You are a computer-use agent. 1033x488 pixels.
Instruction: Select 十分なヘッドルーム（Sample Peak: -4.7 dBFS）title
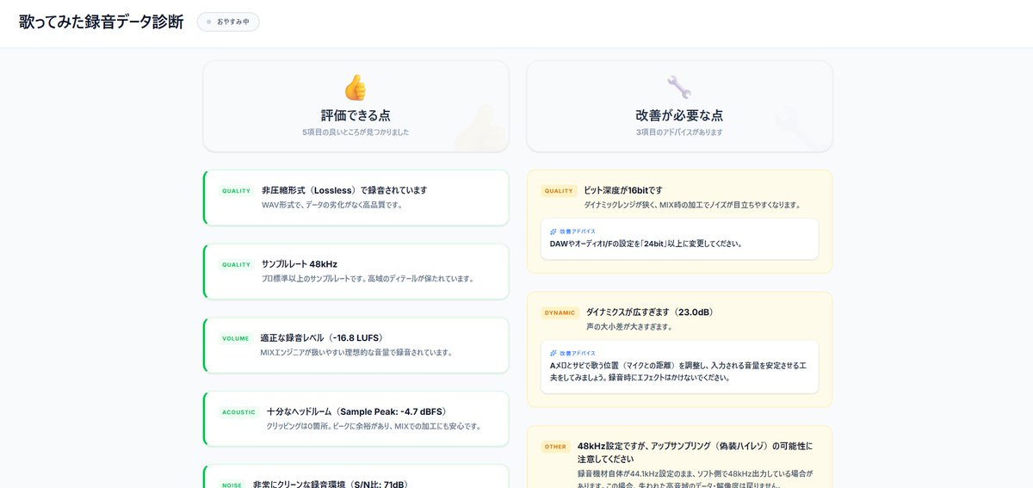(x=356, y=411)
